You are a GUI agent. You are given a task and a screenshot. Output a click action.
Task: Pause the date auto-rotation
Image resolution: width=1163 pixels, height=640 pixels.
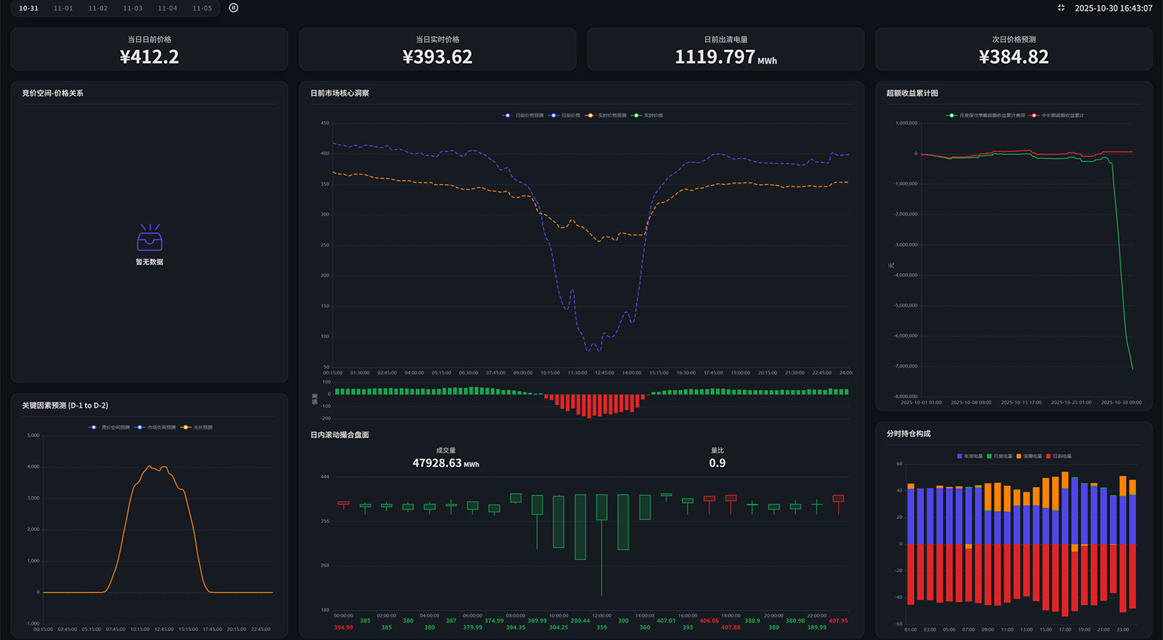[x=233, y=8]
